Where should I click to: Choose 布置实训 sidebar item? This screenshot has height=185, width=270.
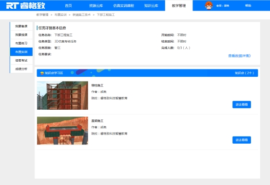(x=21, y=52)
